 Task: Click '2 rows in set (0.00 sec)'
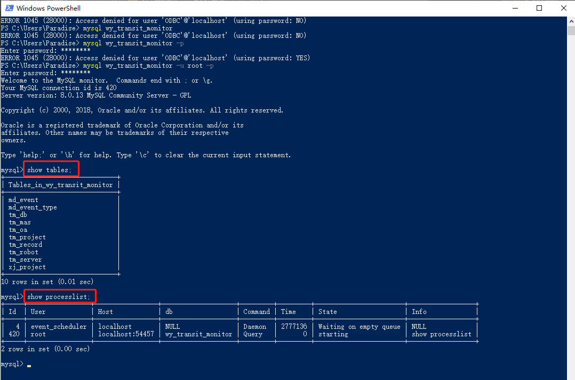tap(45, 349)
